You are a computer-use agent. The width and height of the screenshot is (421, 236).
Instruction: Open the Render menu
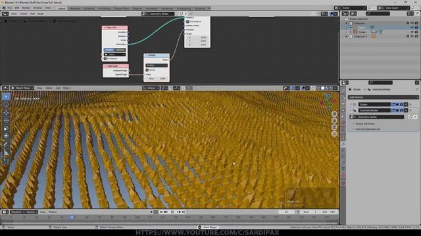(26, 9)
